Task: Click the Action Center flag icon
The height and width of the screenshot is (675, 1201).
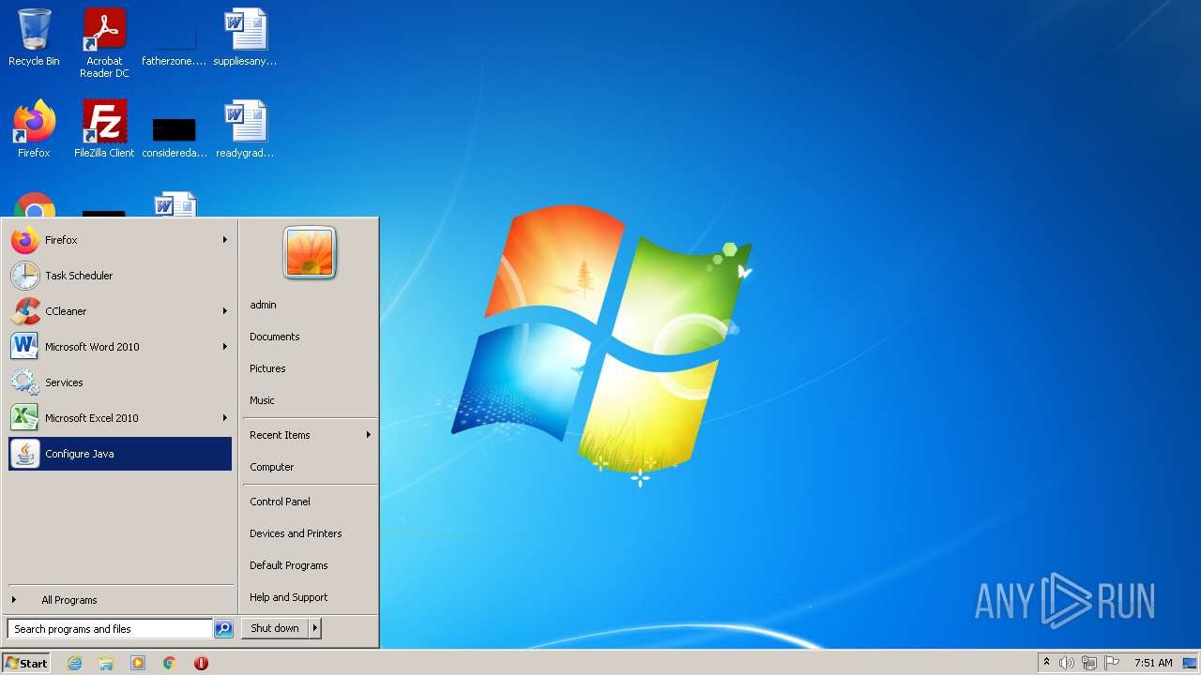Action: (1112, 663)
